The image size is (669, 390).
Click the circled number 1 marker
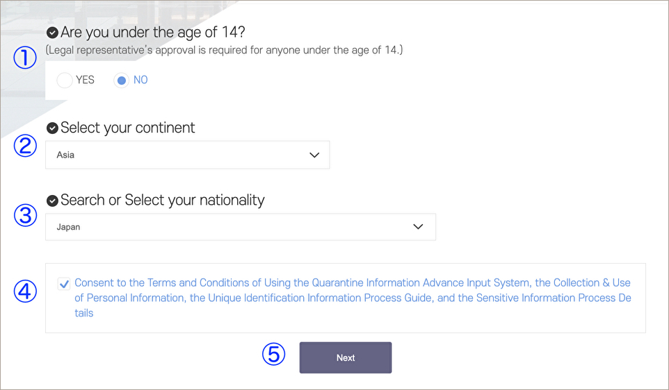tap(25, 58)
